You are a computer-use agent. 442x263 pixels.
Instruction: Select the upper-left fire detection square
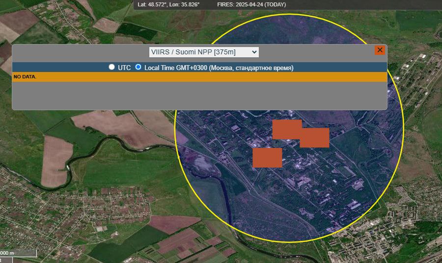click(287, 129)
